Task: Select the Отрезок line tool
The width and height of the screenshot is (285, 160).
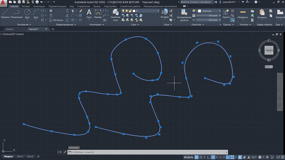Action: pos(5,14)
